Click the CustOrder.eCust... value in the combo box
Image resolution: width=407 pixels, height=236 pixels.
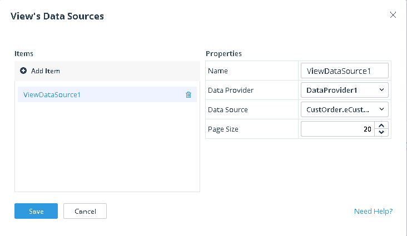[x=336, y=109]
